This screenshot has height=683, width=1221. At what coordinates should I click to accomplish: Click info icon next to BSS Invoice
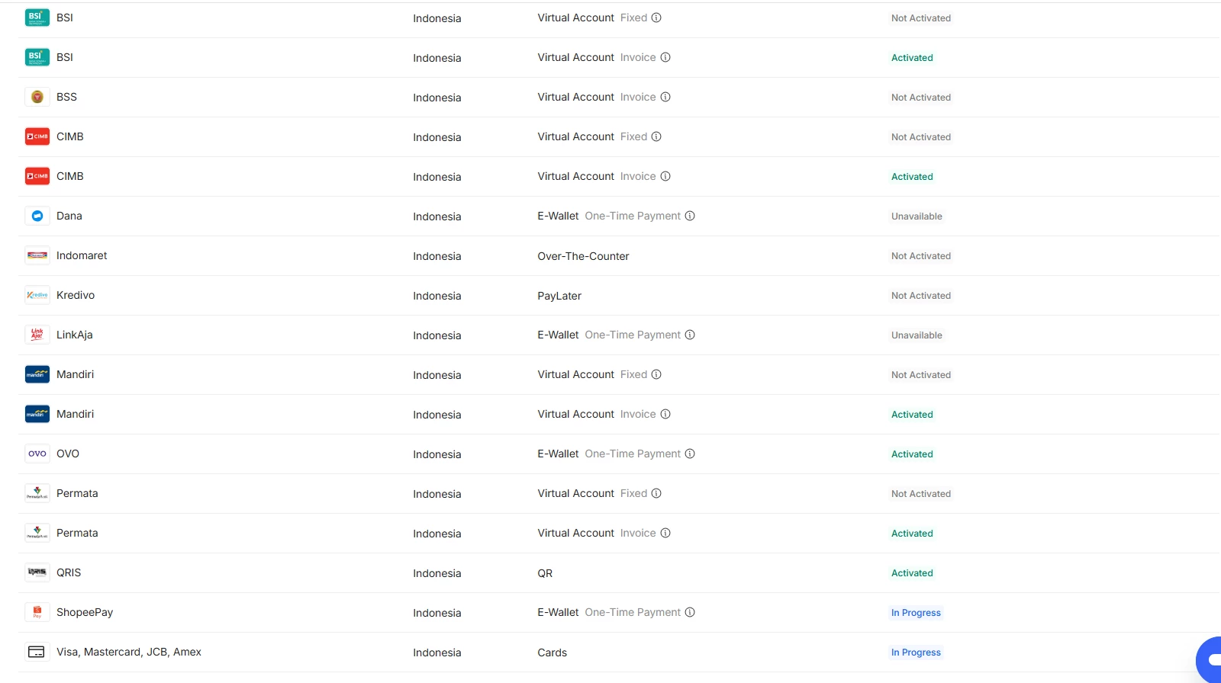point(665,97)
